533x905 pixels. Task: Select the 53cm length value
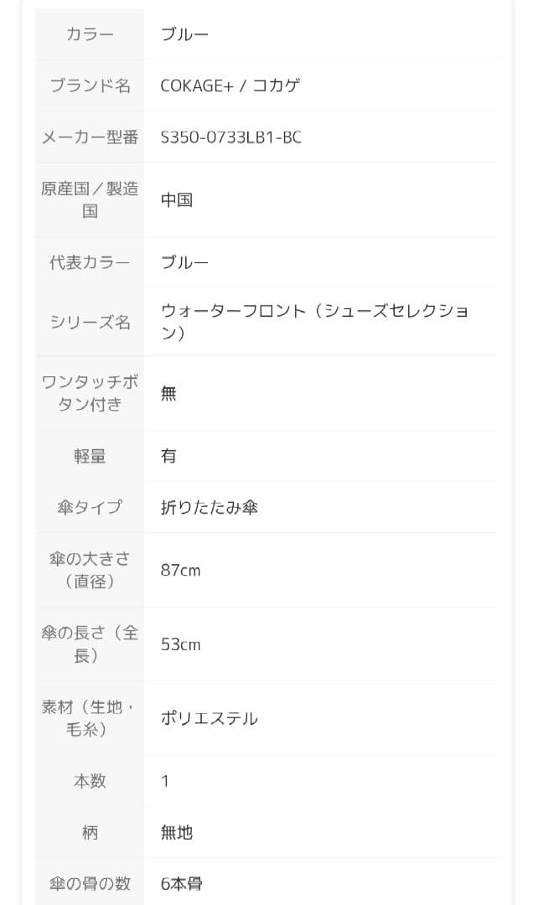point(181,644)
